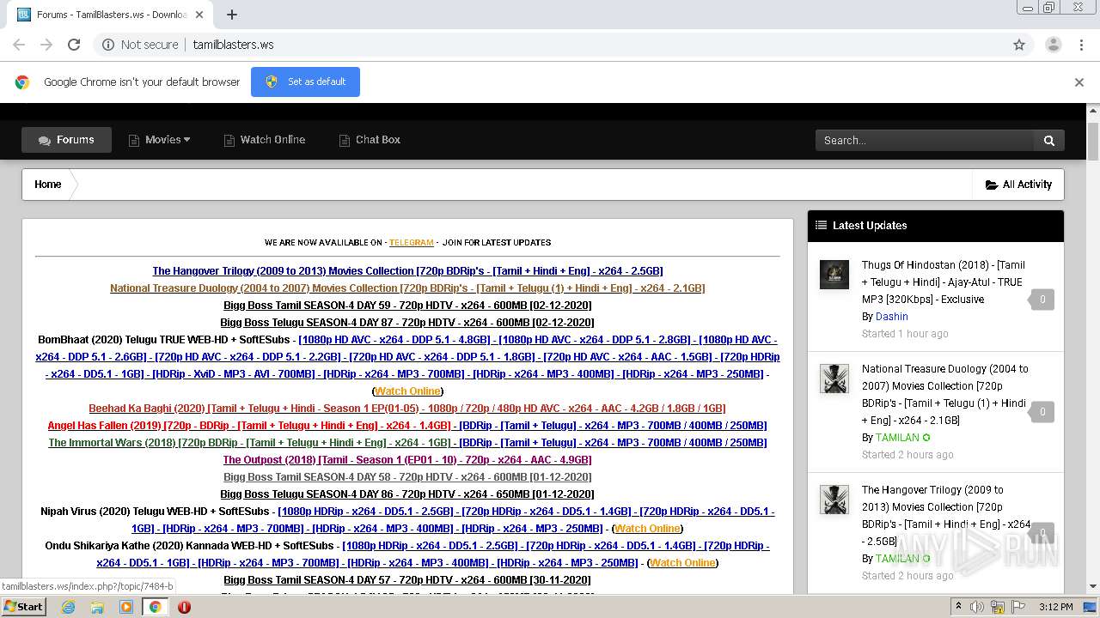Launch Internet Explorer from taskbar
Screen dimensions: 1100x618
pyautogui.click(x=68, y=607)
